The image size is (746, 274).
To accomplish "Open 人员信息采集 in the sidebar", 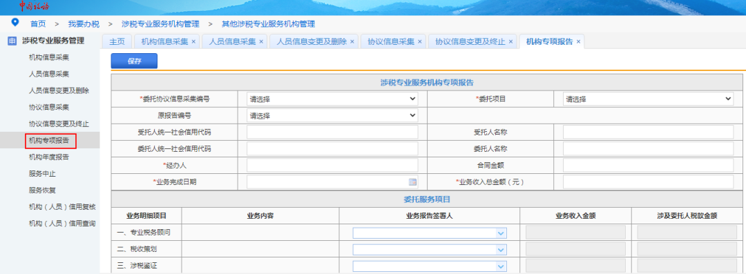I will tap(49, 75).
